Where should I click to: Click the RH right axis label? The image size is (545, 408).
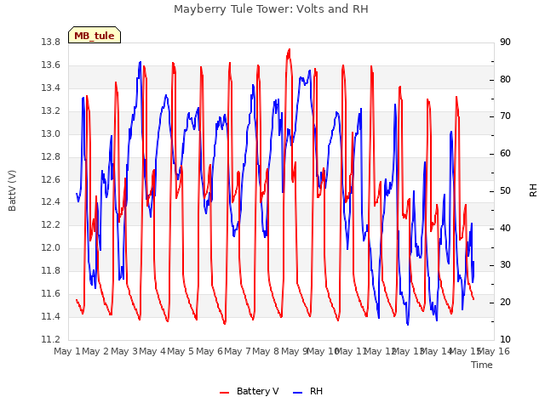pyautogui.click(x=533, y=190)
